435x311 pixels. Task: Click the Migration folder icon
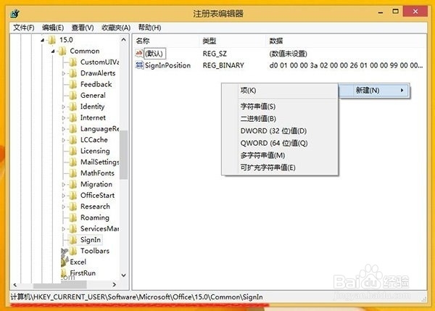coord(73,184)
